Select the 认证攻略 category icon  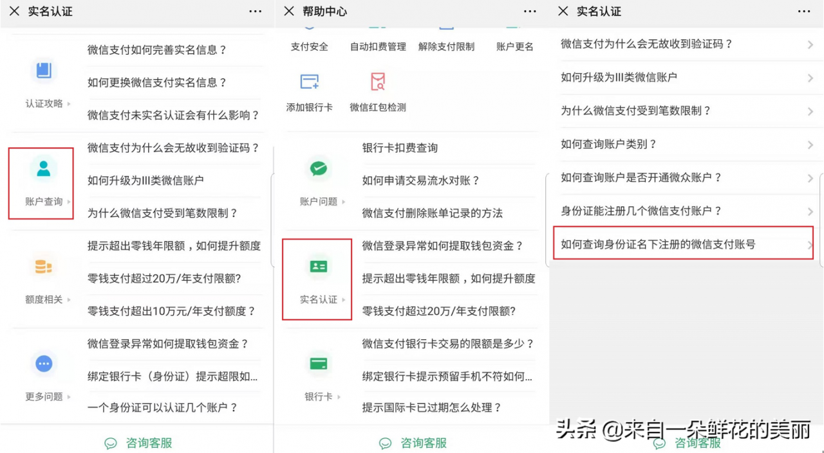43,71
